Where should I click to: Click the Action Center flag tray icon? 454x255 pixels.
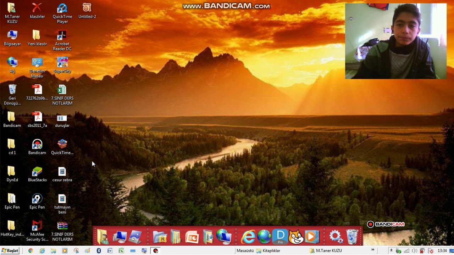430,251
